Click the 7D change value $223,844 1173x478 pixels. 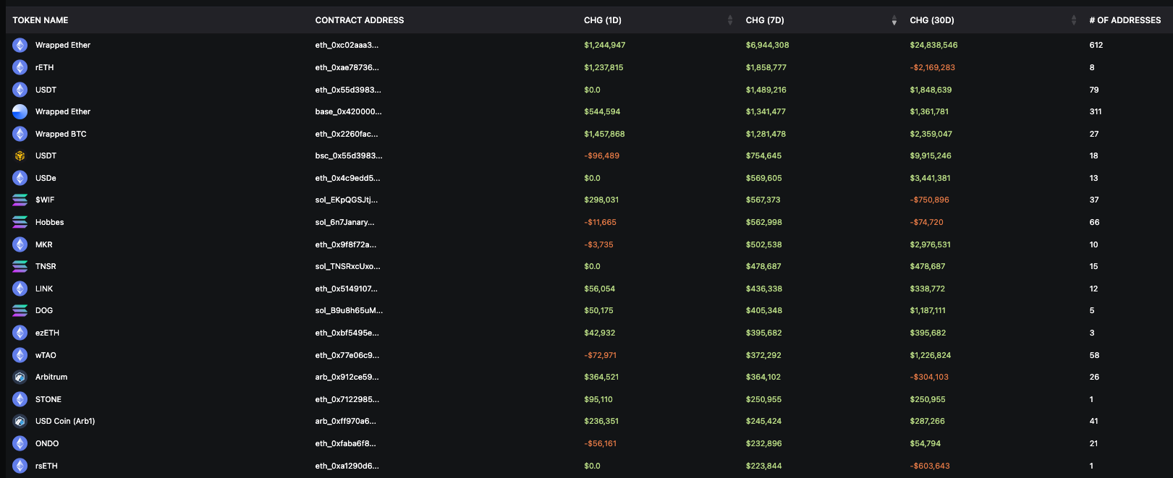(x=763, y=466)
